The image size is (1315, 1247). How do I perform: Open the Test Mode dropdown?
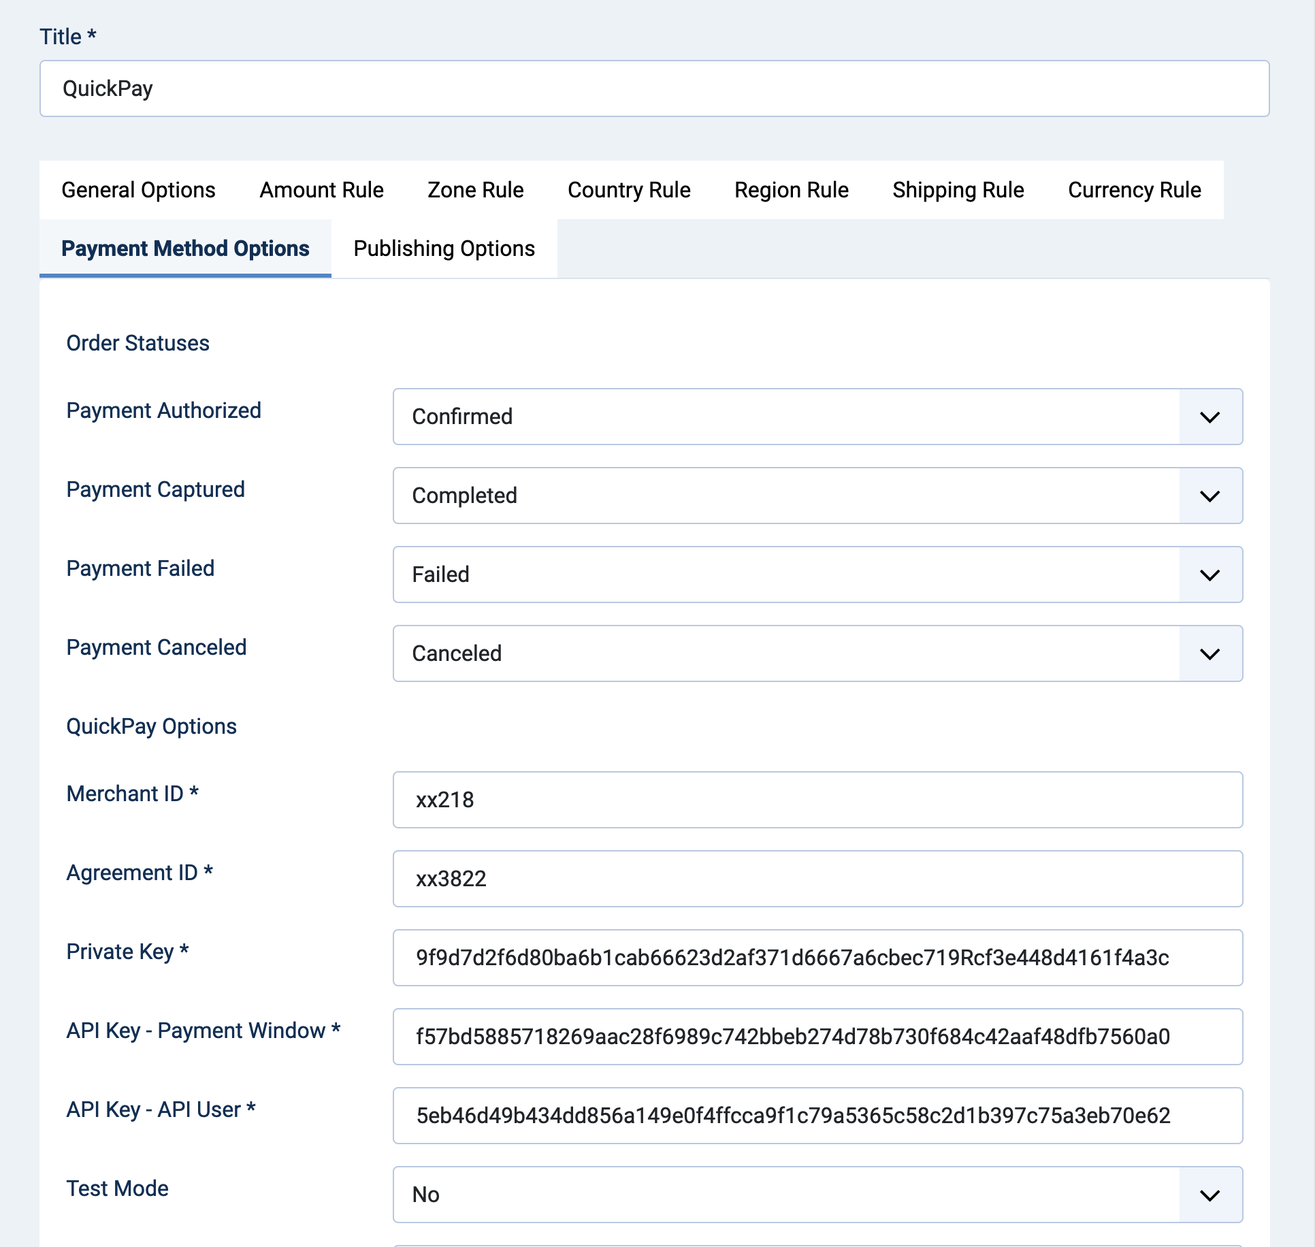1210,1195
